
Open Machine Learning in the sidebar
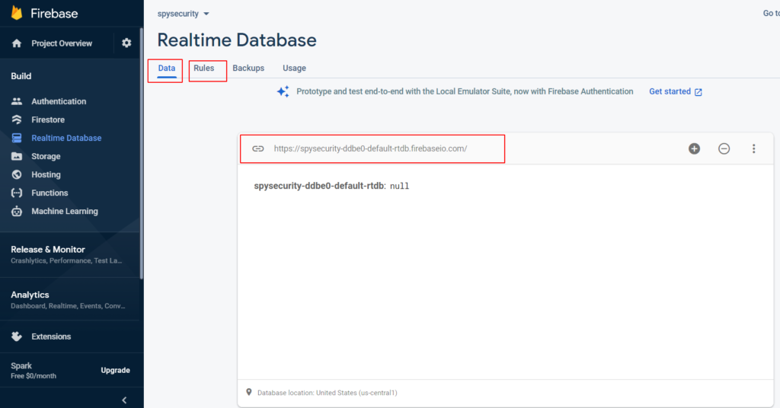pos(65,211)
